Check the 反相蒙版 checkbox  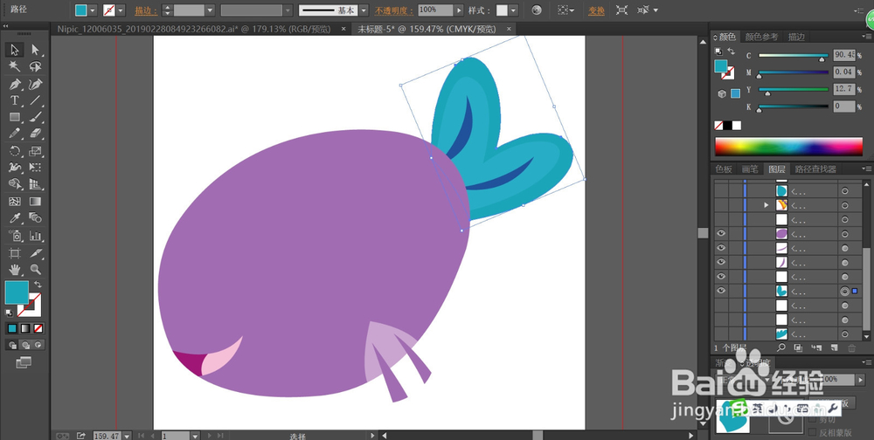click(x=814, y=433)
